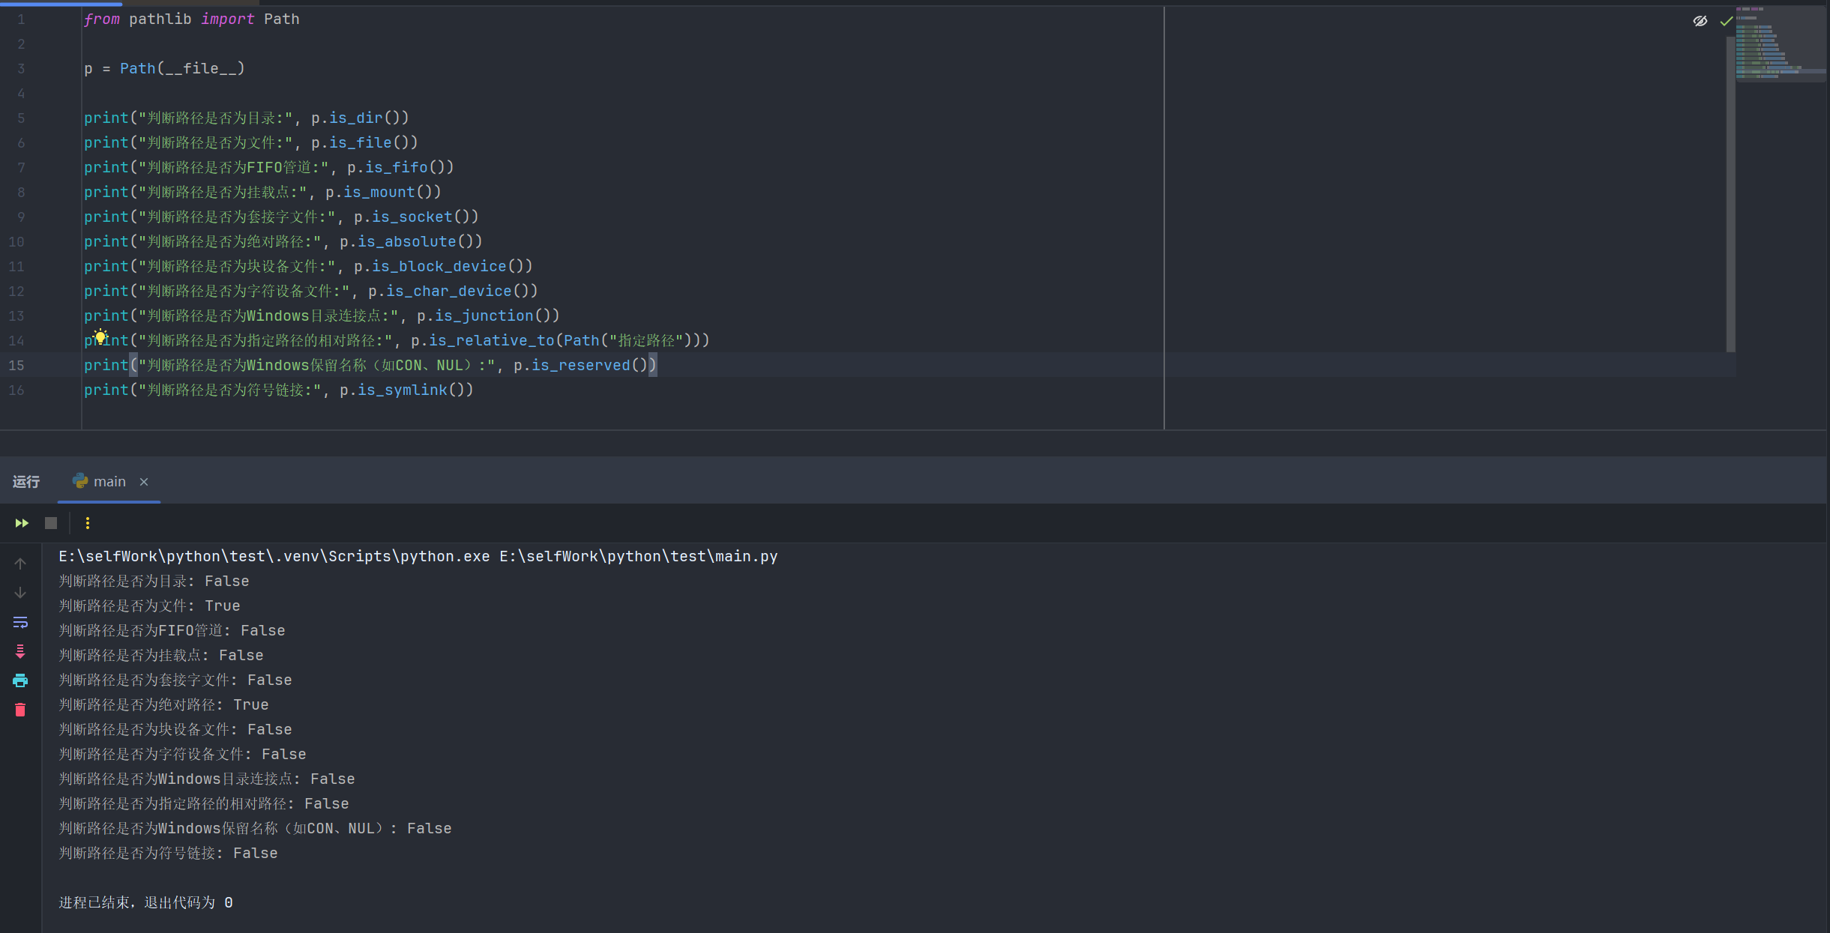1830x933 pixels.
Task: Click the is_reserved method call
Action: [581, 365]
